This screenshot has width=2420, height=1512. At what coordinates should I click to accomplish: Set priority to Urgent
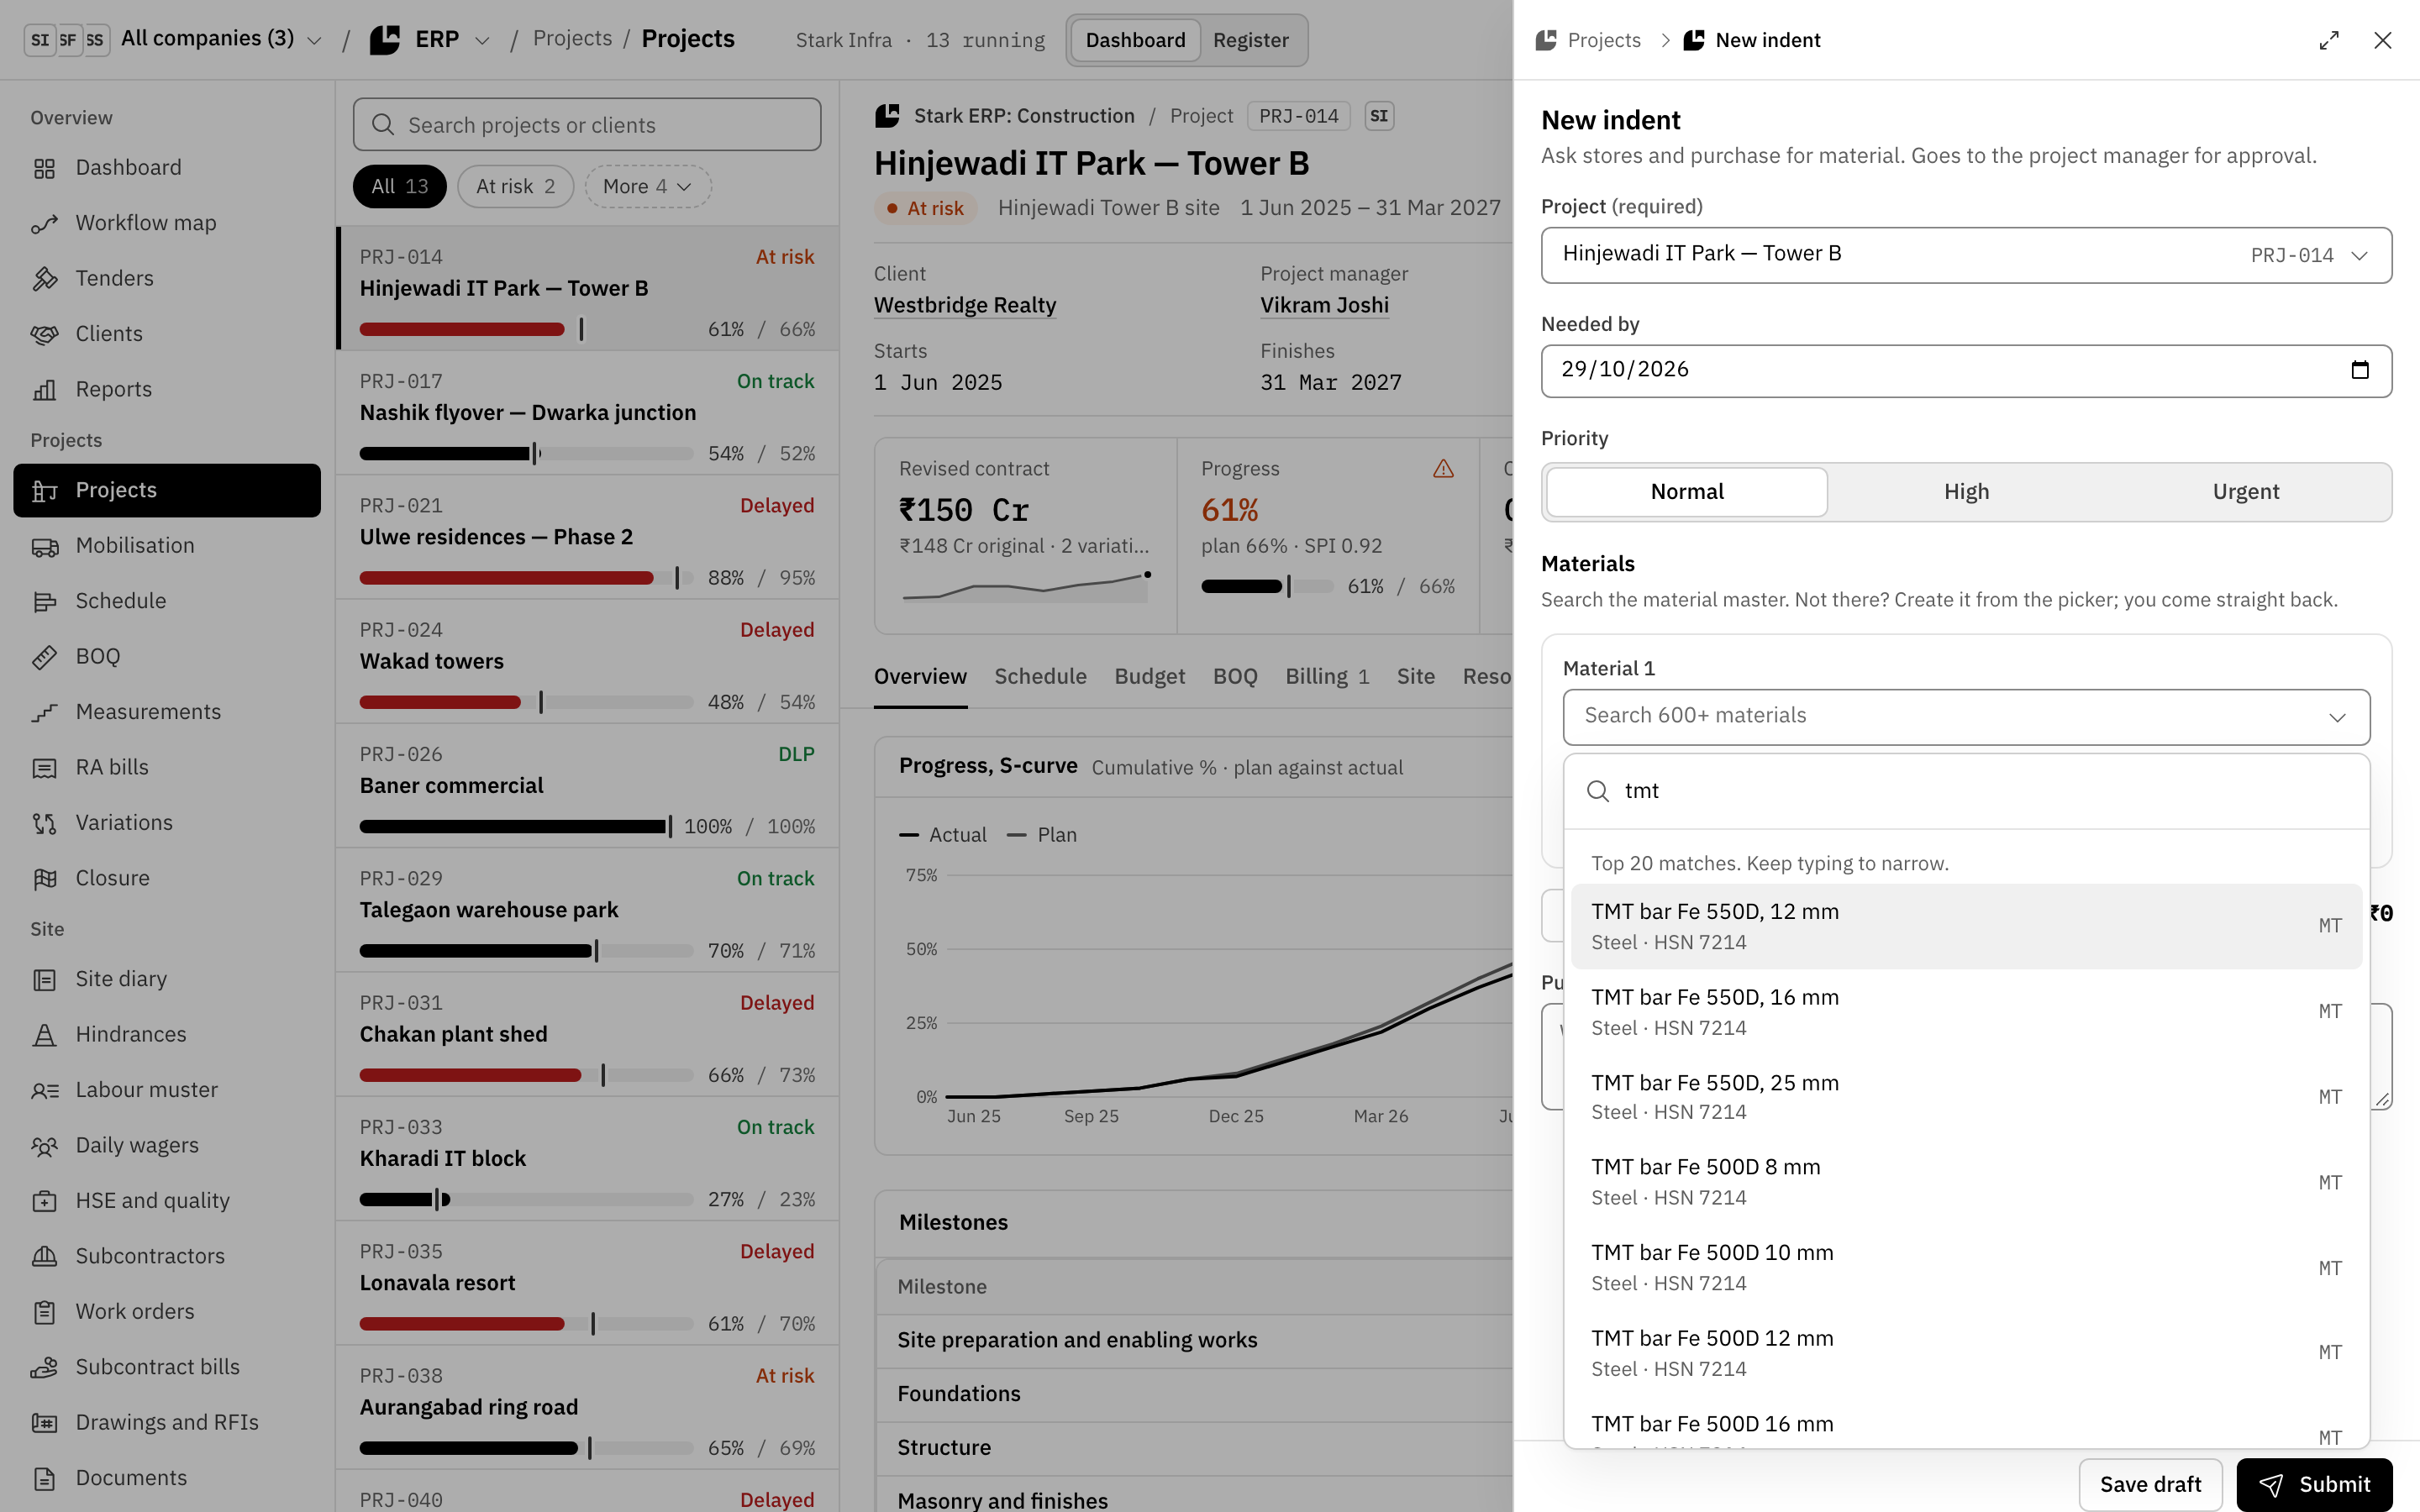2245,492
